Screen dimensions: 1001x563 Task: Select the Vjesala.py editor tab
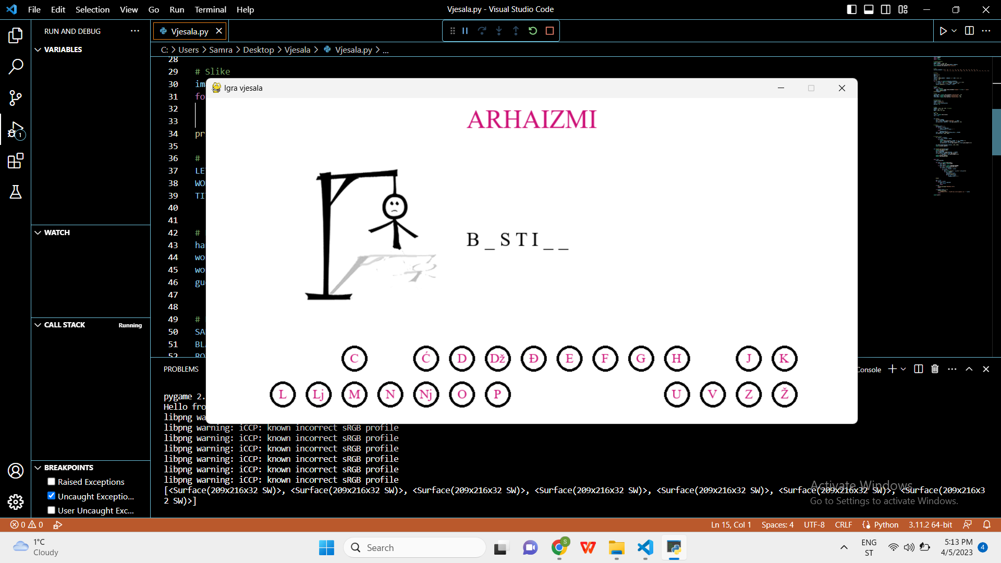(x=189, y=31)
